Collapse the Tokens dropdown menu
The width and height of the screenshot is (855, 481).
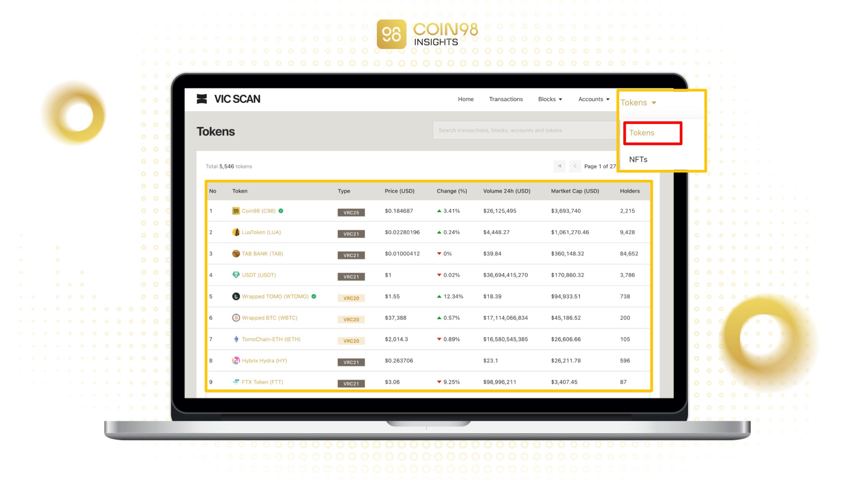(638, 103)
